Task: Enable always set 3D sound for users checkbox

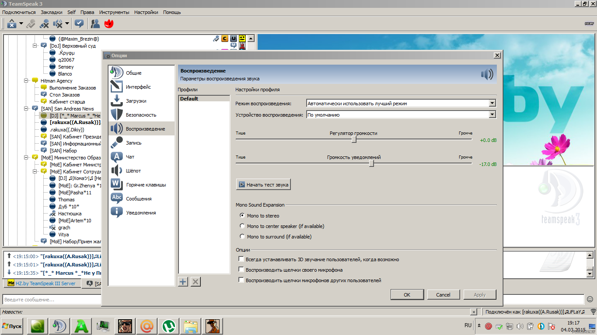Action: [241, 259]
